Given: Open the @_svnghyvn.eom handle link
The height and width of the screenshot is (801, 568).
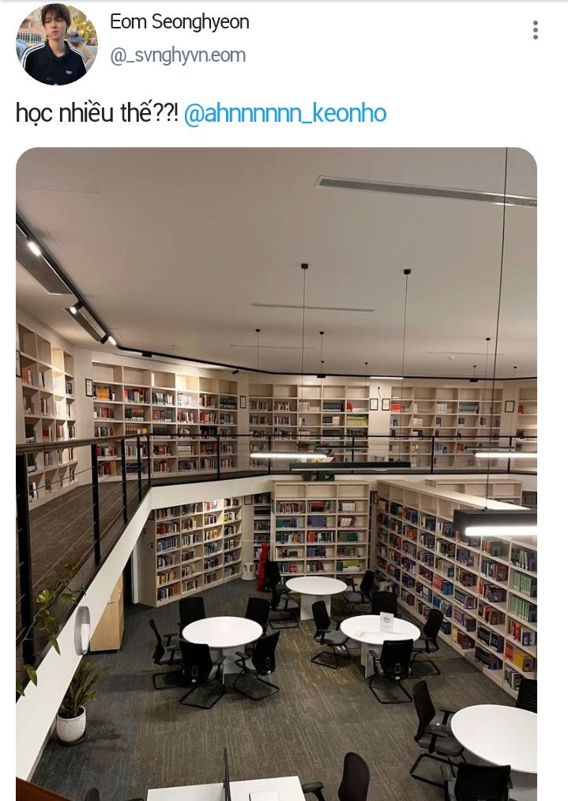Looking at the screenshot, I should [178, 55].
